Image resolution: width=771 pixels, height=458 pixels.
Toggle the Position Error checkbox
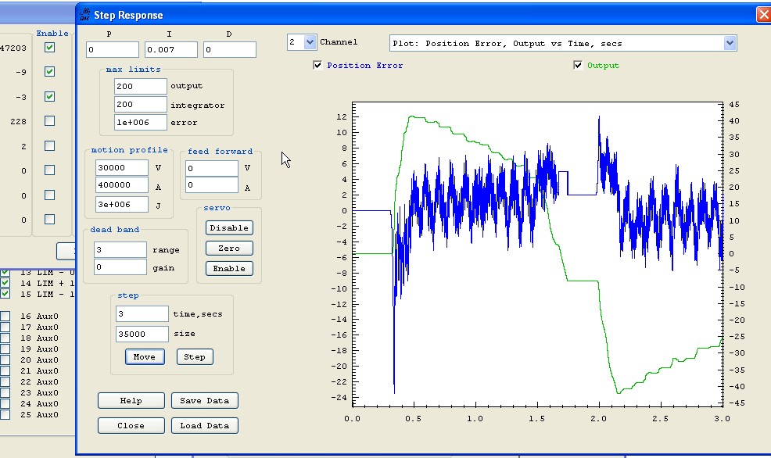click(317, 66)
